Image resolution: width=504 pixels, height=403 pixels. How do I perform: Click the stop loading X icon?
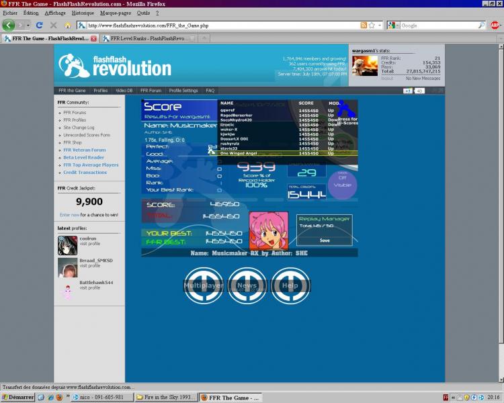[54, 26]
